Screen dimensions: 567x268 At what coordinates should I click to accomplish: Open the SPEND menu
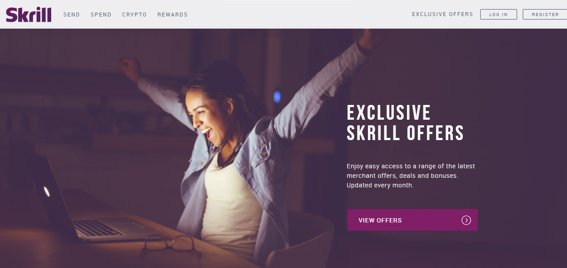coord(101,15)
